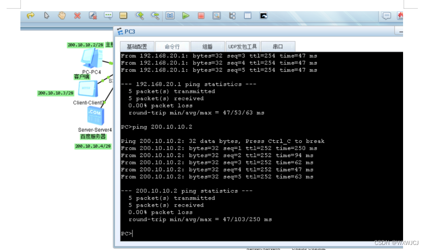Click the '200.10.10.2 ping statistics' line
Viewport: 426px width, 250px height.
click(x=187, y=191)
